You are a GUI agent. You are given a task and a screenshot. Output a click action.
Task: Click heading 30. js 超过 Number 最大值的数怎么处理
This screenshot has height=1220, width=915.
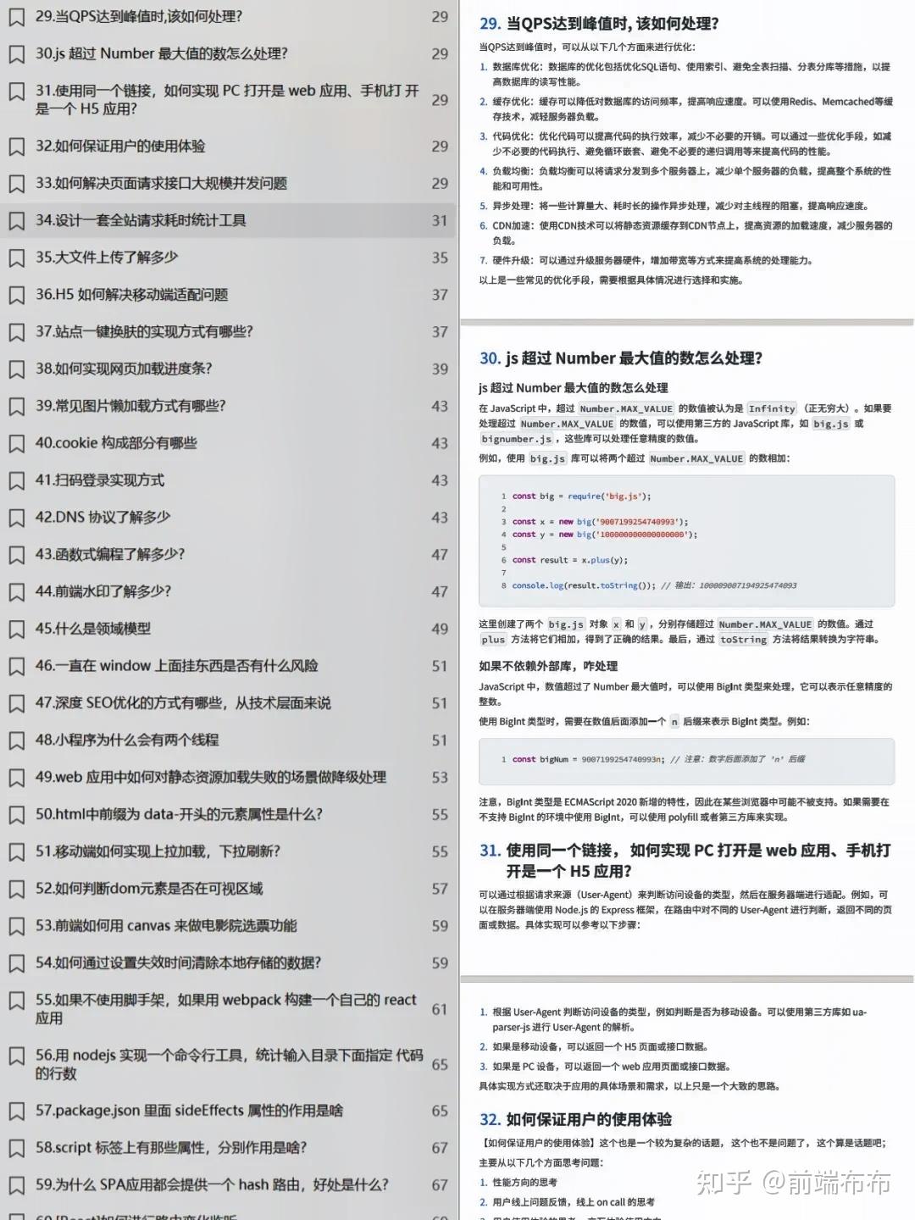click(621, 358)
